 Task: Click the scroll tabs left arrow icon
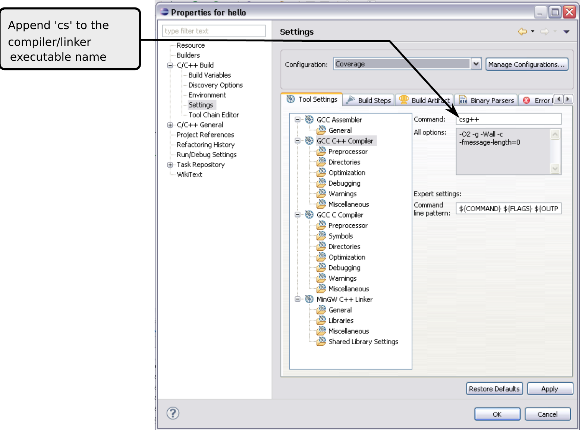pos(559,99)
